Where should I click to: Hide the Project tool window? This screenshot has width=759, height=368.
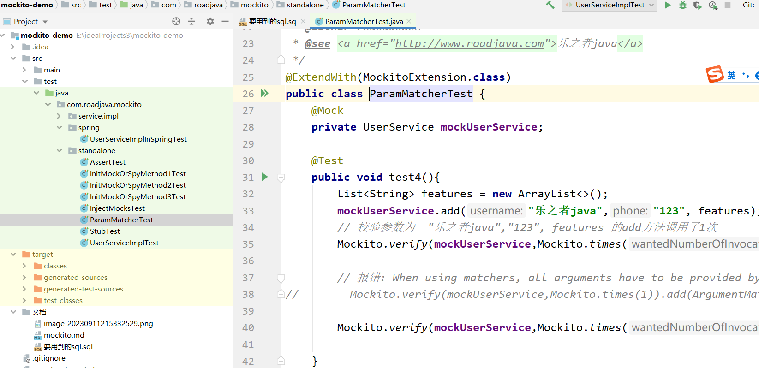(225, 21)
